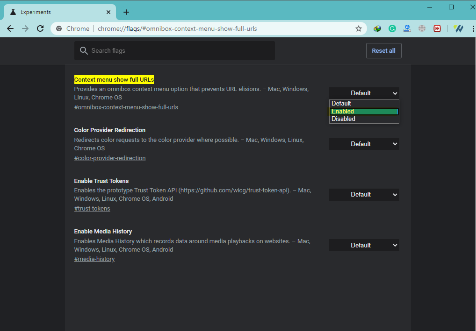
Task: Click the highlighted Context menu show full URLs title
Action: 114,80
